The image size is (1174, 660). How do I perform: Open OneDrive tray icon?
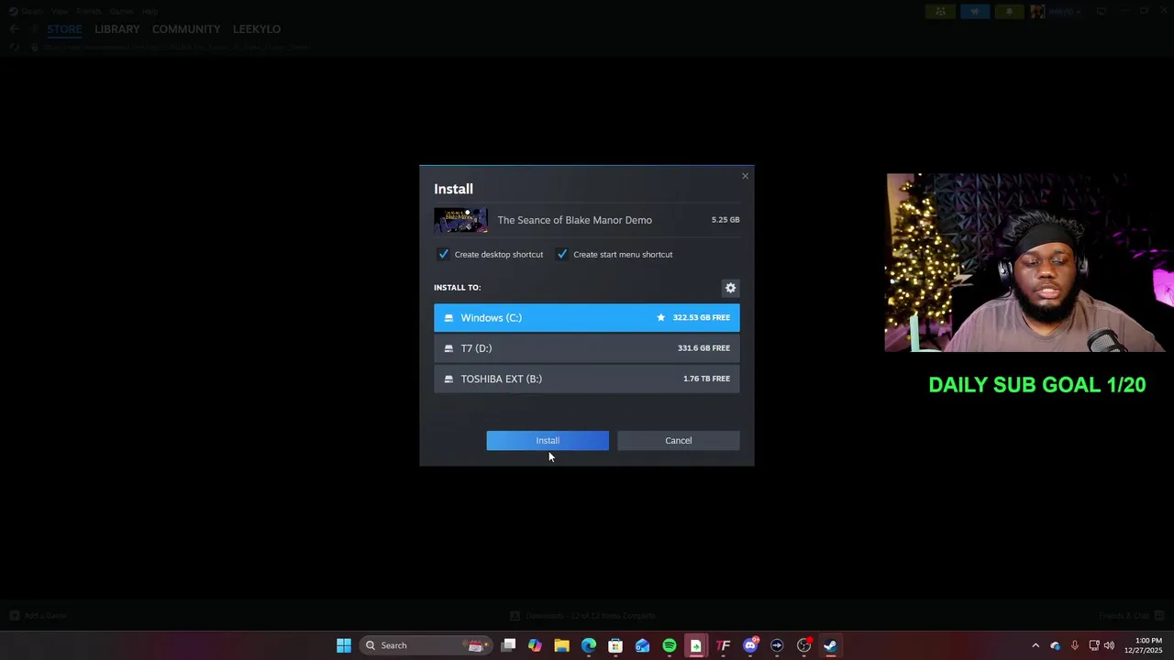(x=1055, y=645)
